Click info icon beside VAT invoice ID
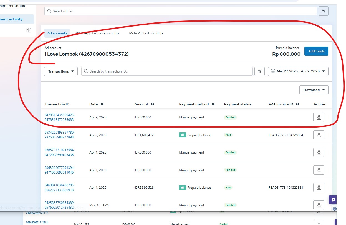 tap(297, 104)
